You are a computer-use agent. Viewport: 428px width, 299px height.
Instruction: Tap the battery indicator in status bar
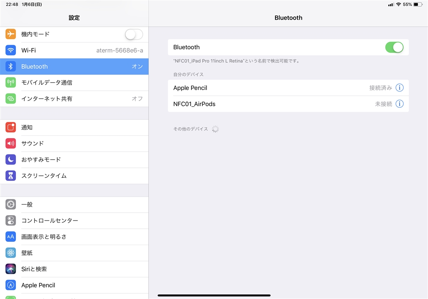418,4
